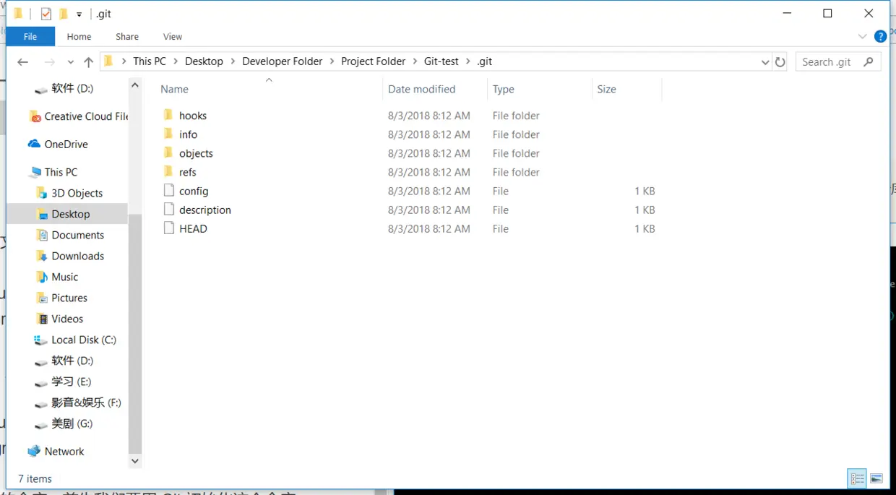Open Help question mark icon
This screenshot has height=495, width=896.
pos(880,36)
